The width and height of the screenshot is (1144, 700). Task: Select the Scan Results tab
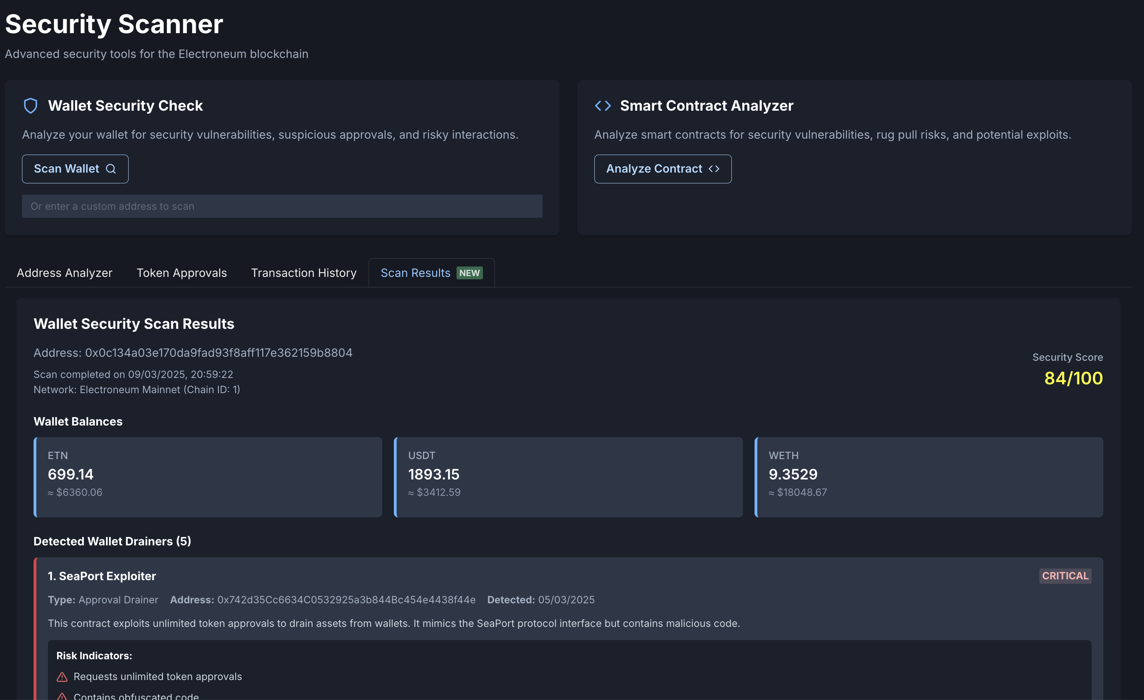[415, 273]
